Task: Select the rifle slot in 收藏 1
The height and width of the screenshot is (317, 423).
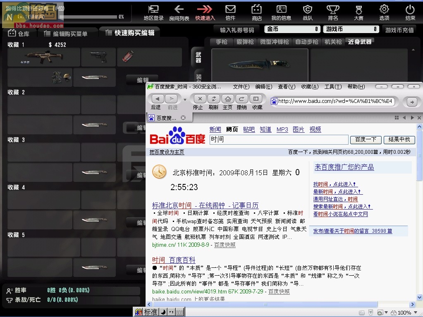Action: (x=44, y=57)
